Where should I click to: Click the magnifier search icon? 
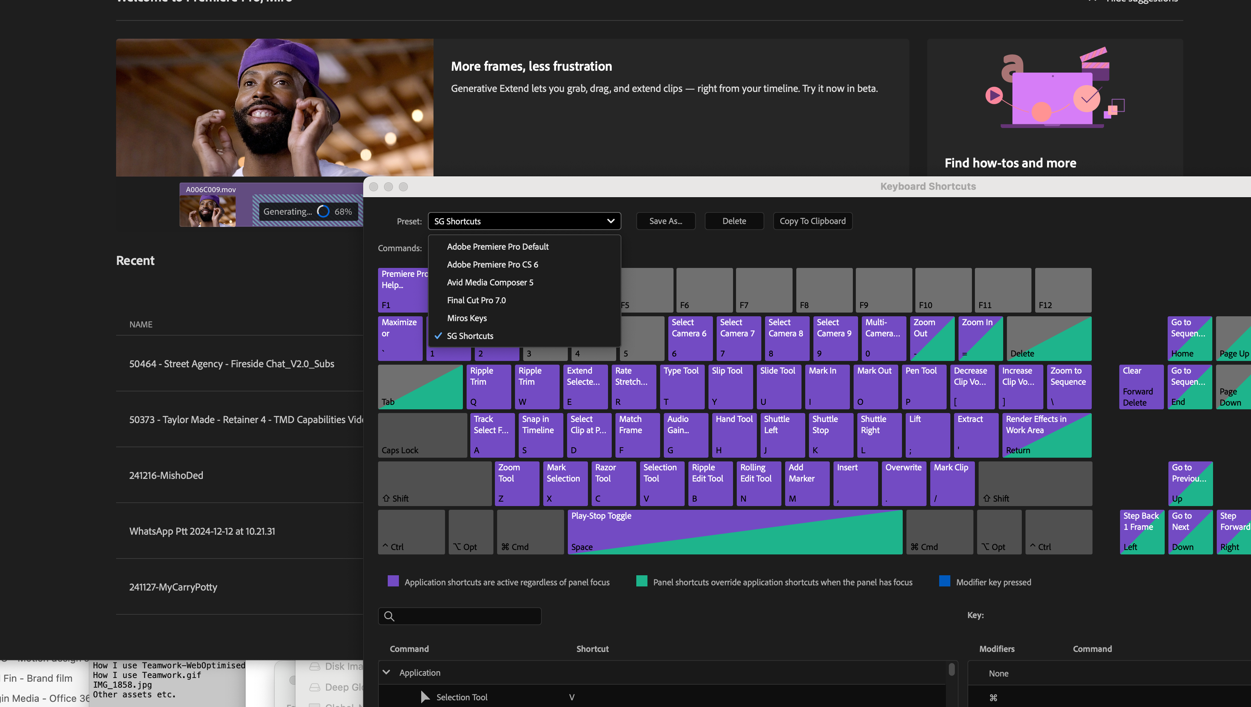point(389,616)
